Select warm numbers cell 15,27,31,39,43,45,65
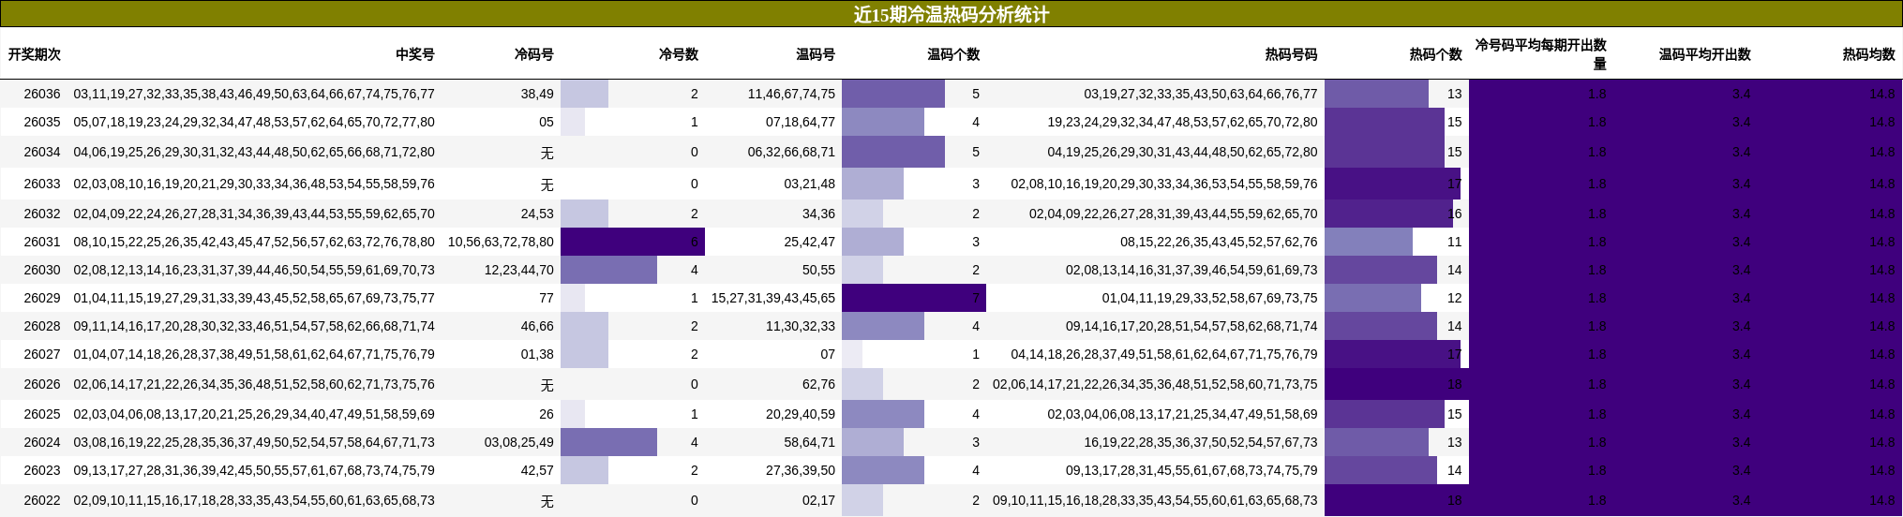Screen dimensions: 1903x517 773,298
